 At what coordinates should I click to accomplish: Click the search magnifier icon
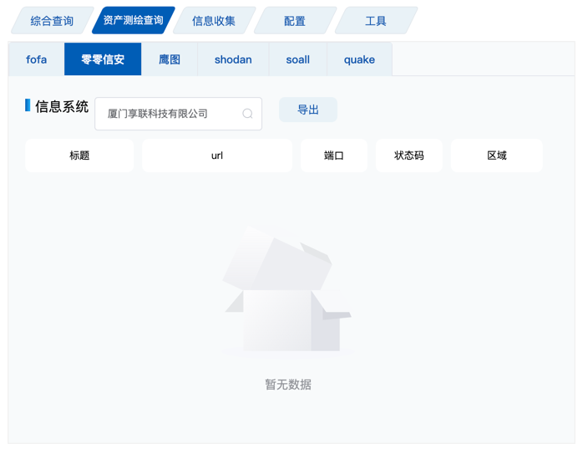(247, 114)
